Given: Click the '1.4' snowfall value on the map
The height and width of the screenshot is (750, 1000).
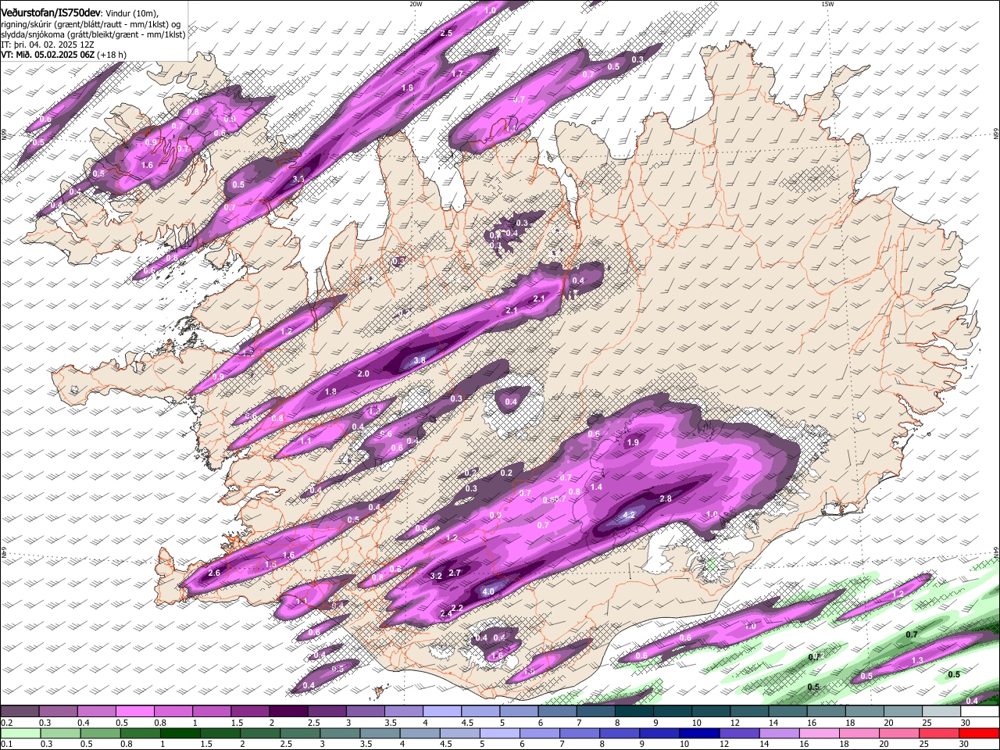Looking at the screenshot, I should [x=596, y=487].
